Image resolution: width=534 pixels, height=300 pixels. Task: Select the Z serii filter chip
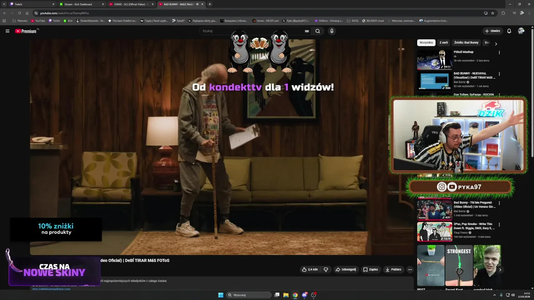pyautogui.click(x=443, y=42)
